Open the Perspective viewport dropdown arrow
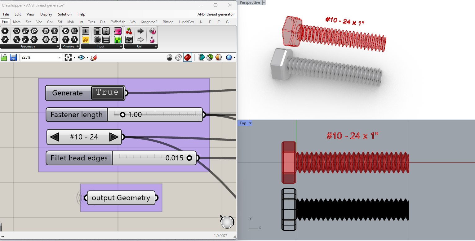 (264, 2)
